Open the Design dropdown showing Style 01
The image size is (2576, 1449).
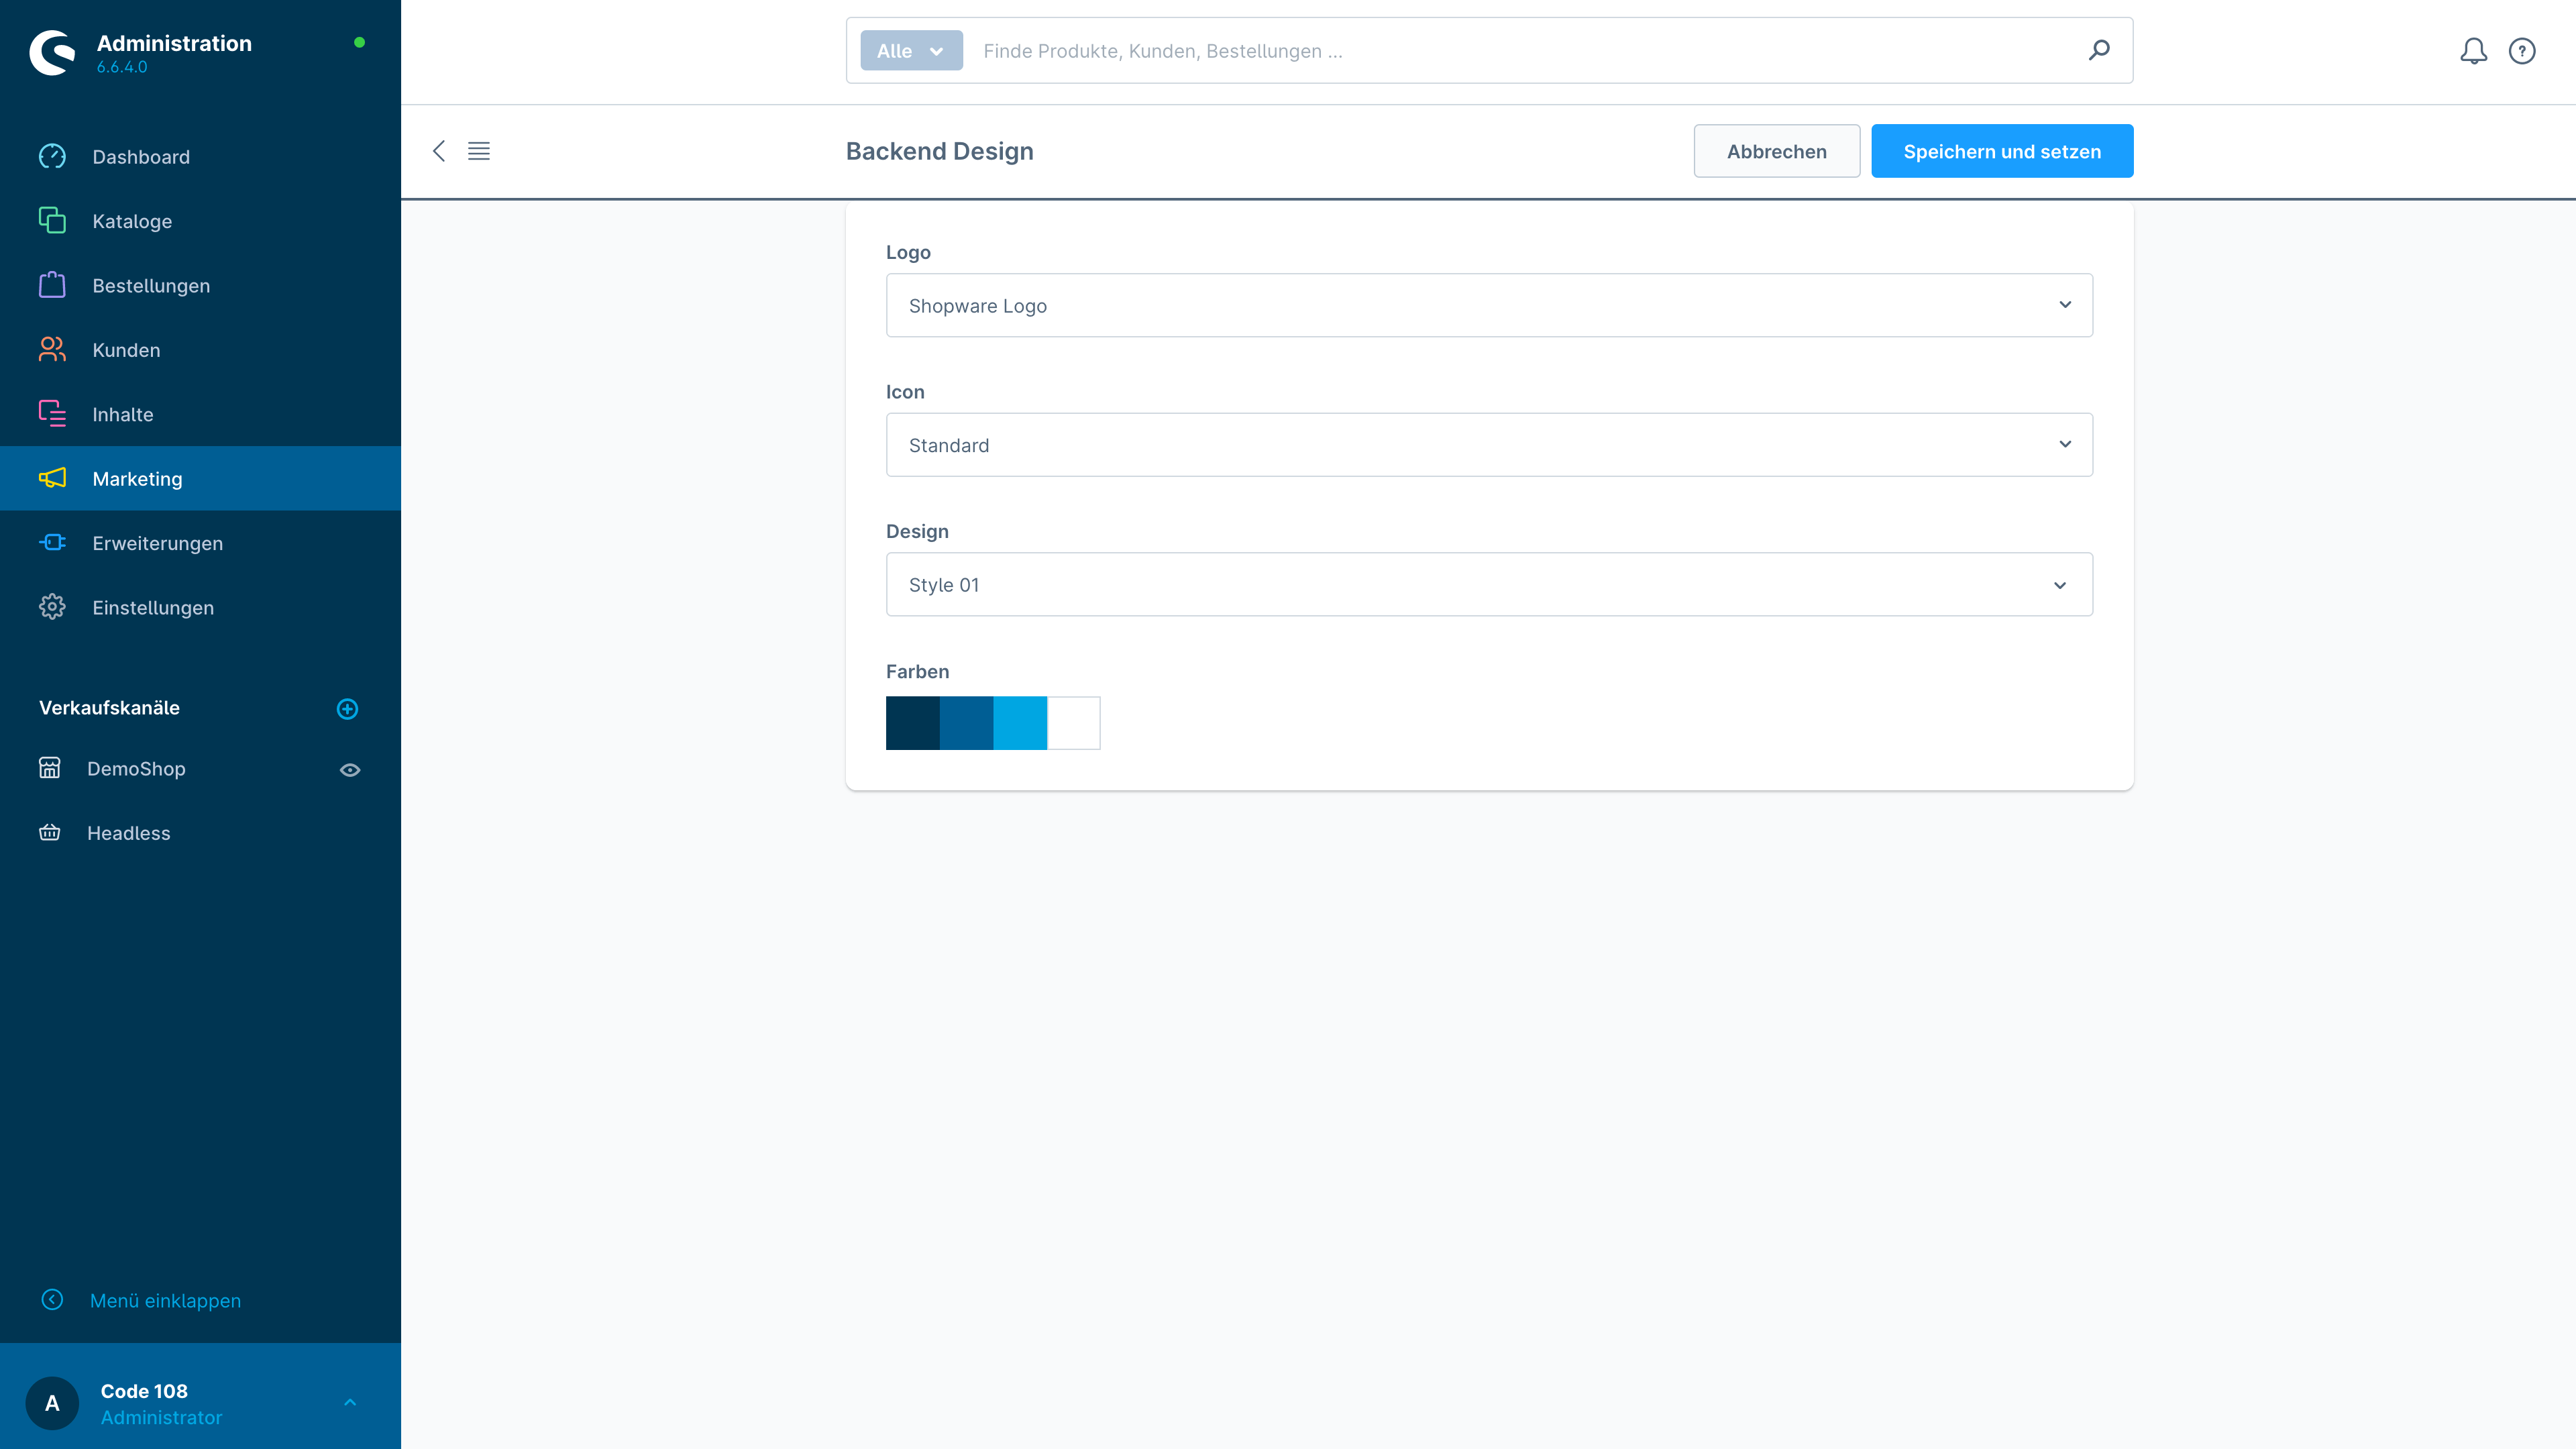(x=1489, y=584)
